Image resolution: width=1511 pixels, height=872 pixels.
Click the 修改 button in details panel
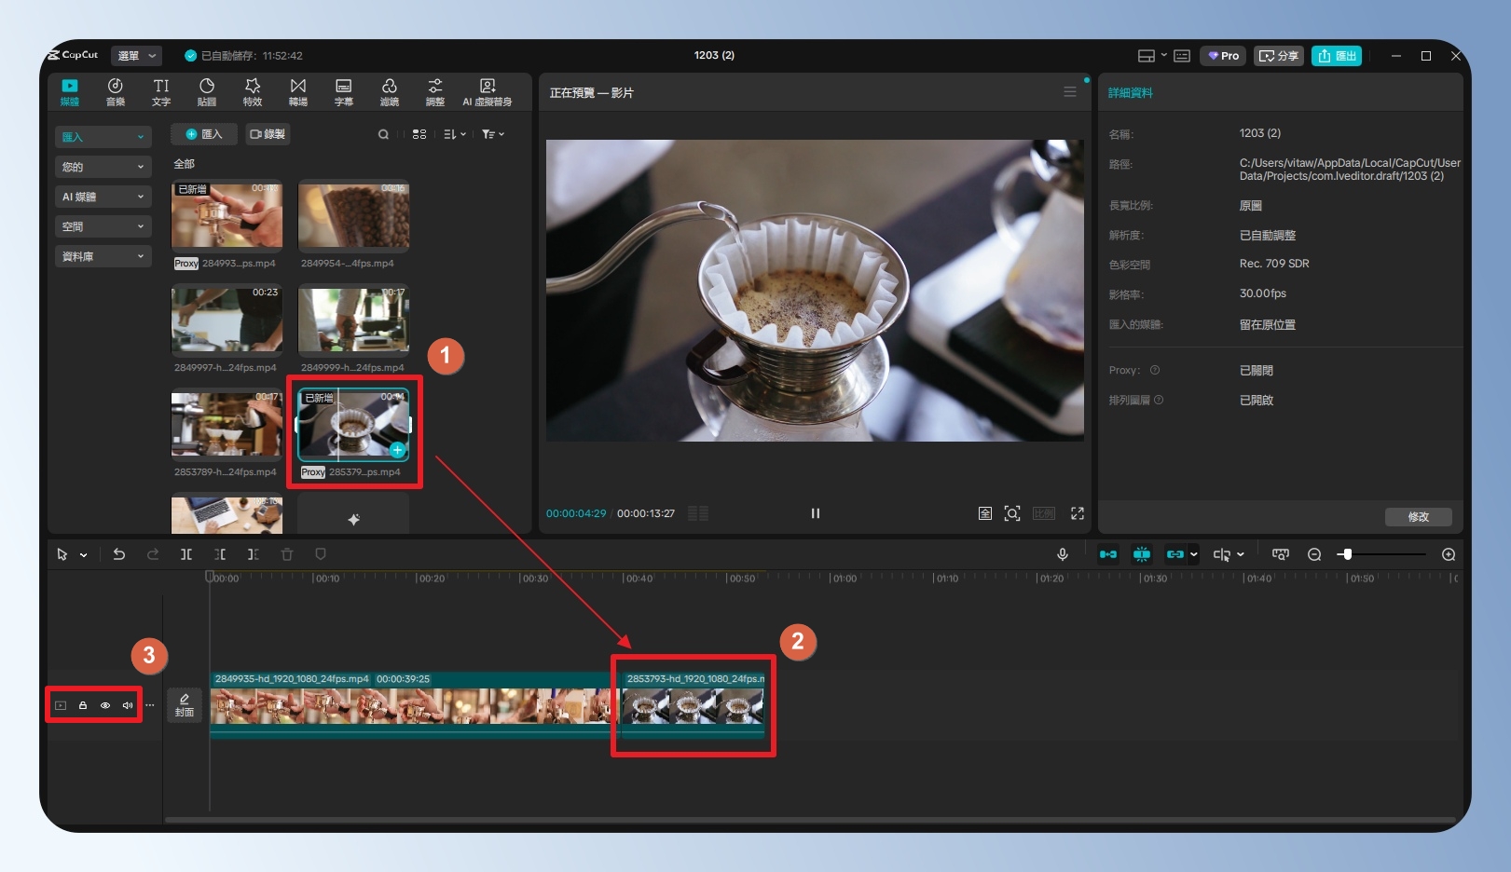1418,517
